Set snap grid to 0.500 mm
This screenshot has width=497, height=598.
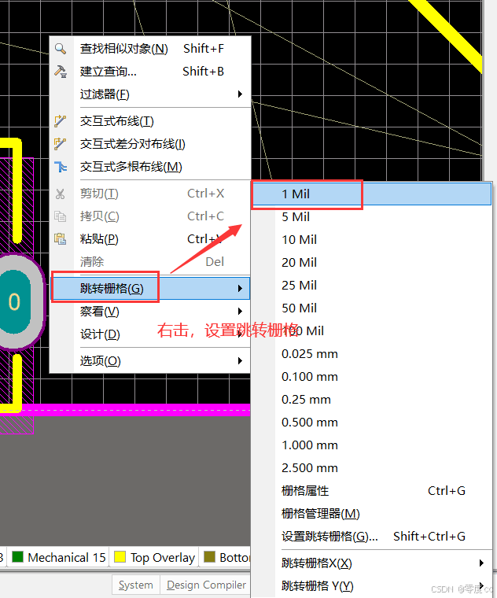(x=372, y=423)
